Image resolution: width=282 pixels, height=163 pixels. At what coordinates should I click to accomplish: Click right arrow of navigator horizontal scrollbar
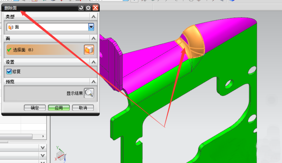point(44,136)
